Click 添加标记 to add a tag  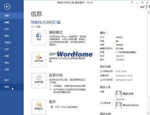click(120, 56)
